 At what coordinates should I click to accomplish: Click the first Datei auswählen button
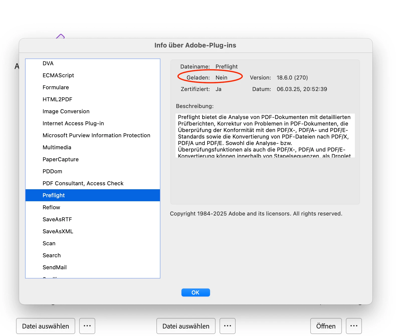coord(46,326)
